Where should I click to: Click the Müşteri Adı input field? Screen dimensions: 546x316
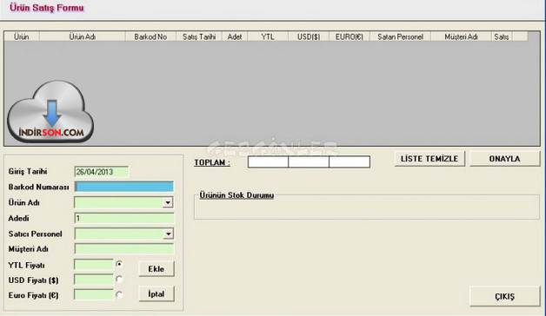pos(124,249)
